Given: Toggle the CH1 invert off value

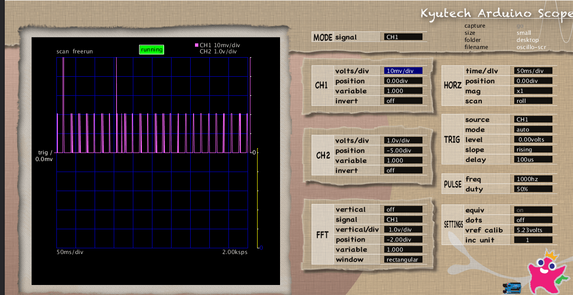Looking at the screenshot, I should [403, 101].
